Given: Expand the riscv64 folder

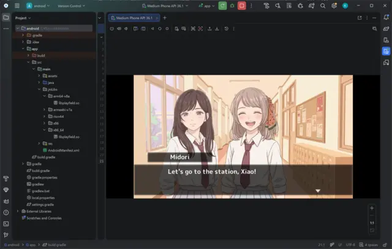Looking at the screenshot, I should click(x=44, y=117).
